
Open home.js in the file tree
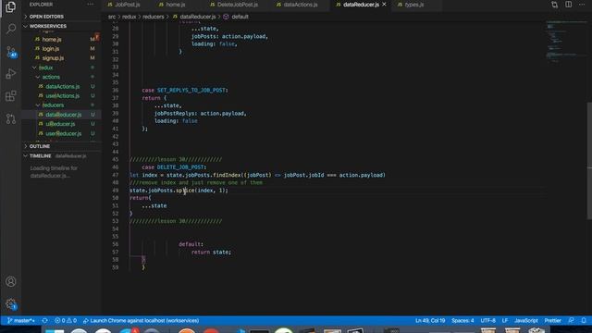[52, 39]
